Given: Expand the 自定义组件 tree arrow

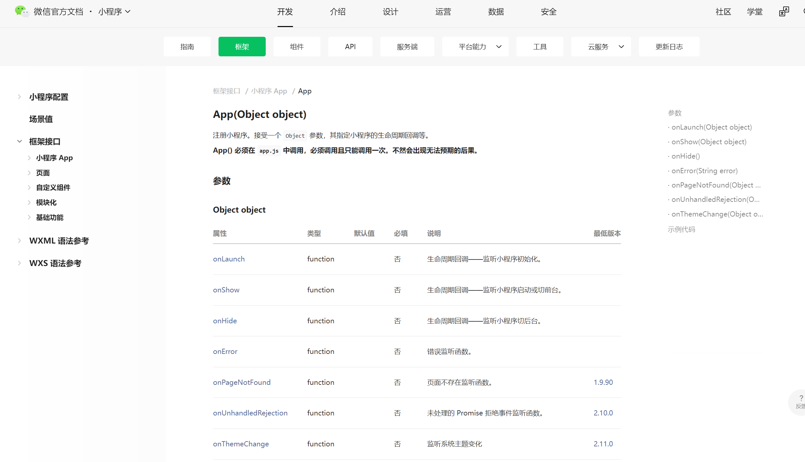Looking at the screenshot, I should (29, 188).
